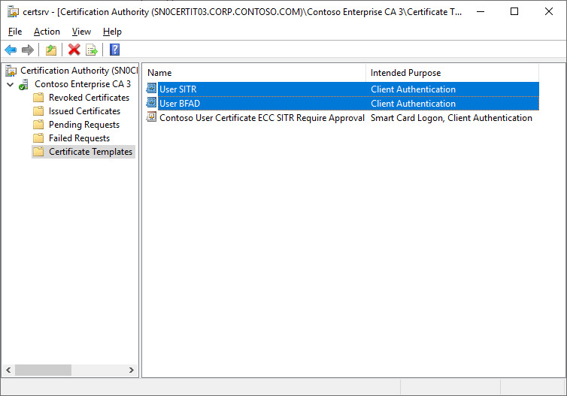Click the User SITR template icon

(x=152, y=89)
